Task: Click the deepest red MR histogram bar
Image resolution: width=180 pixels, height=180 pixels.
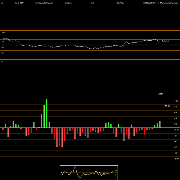Action: [x=62, y=138]
